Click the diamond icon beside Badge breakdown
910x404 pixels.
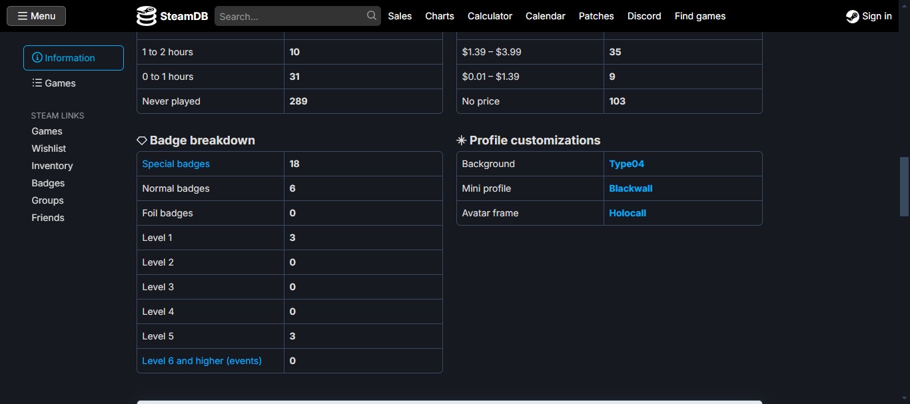[x=141, y=140]
